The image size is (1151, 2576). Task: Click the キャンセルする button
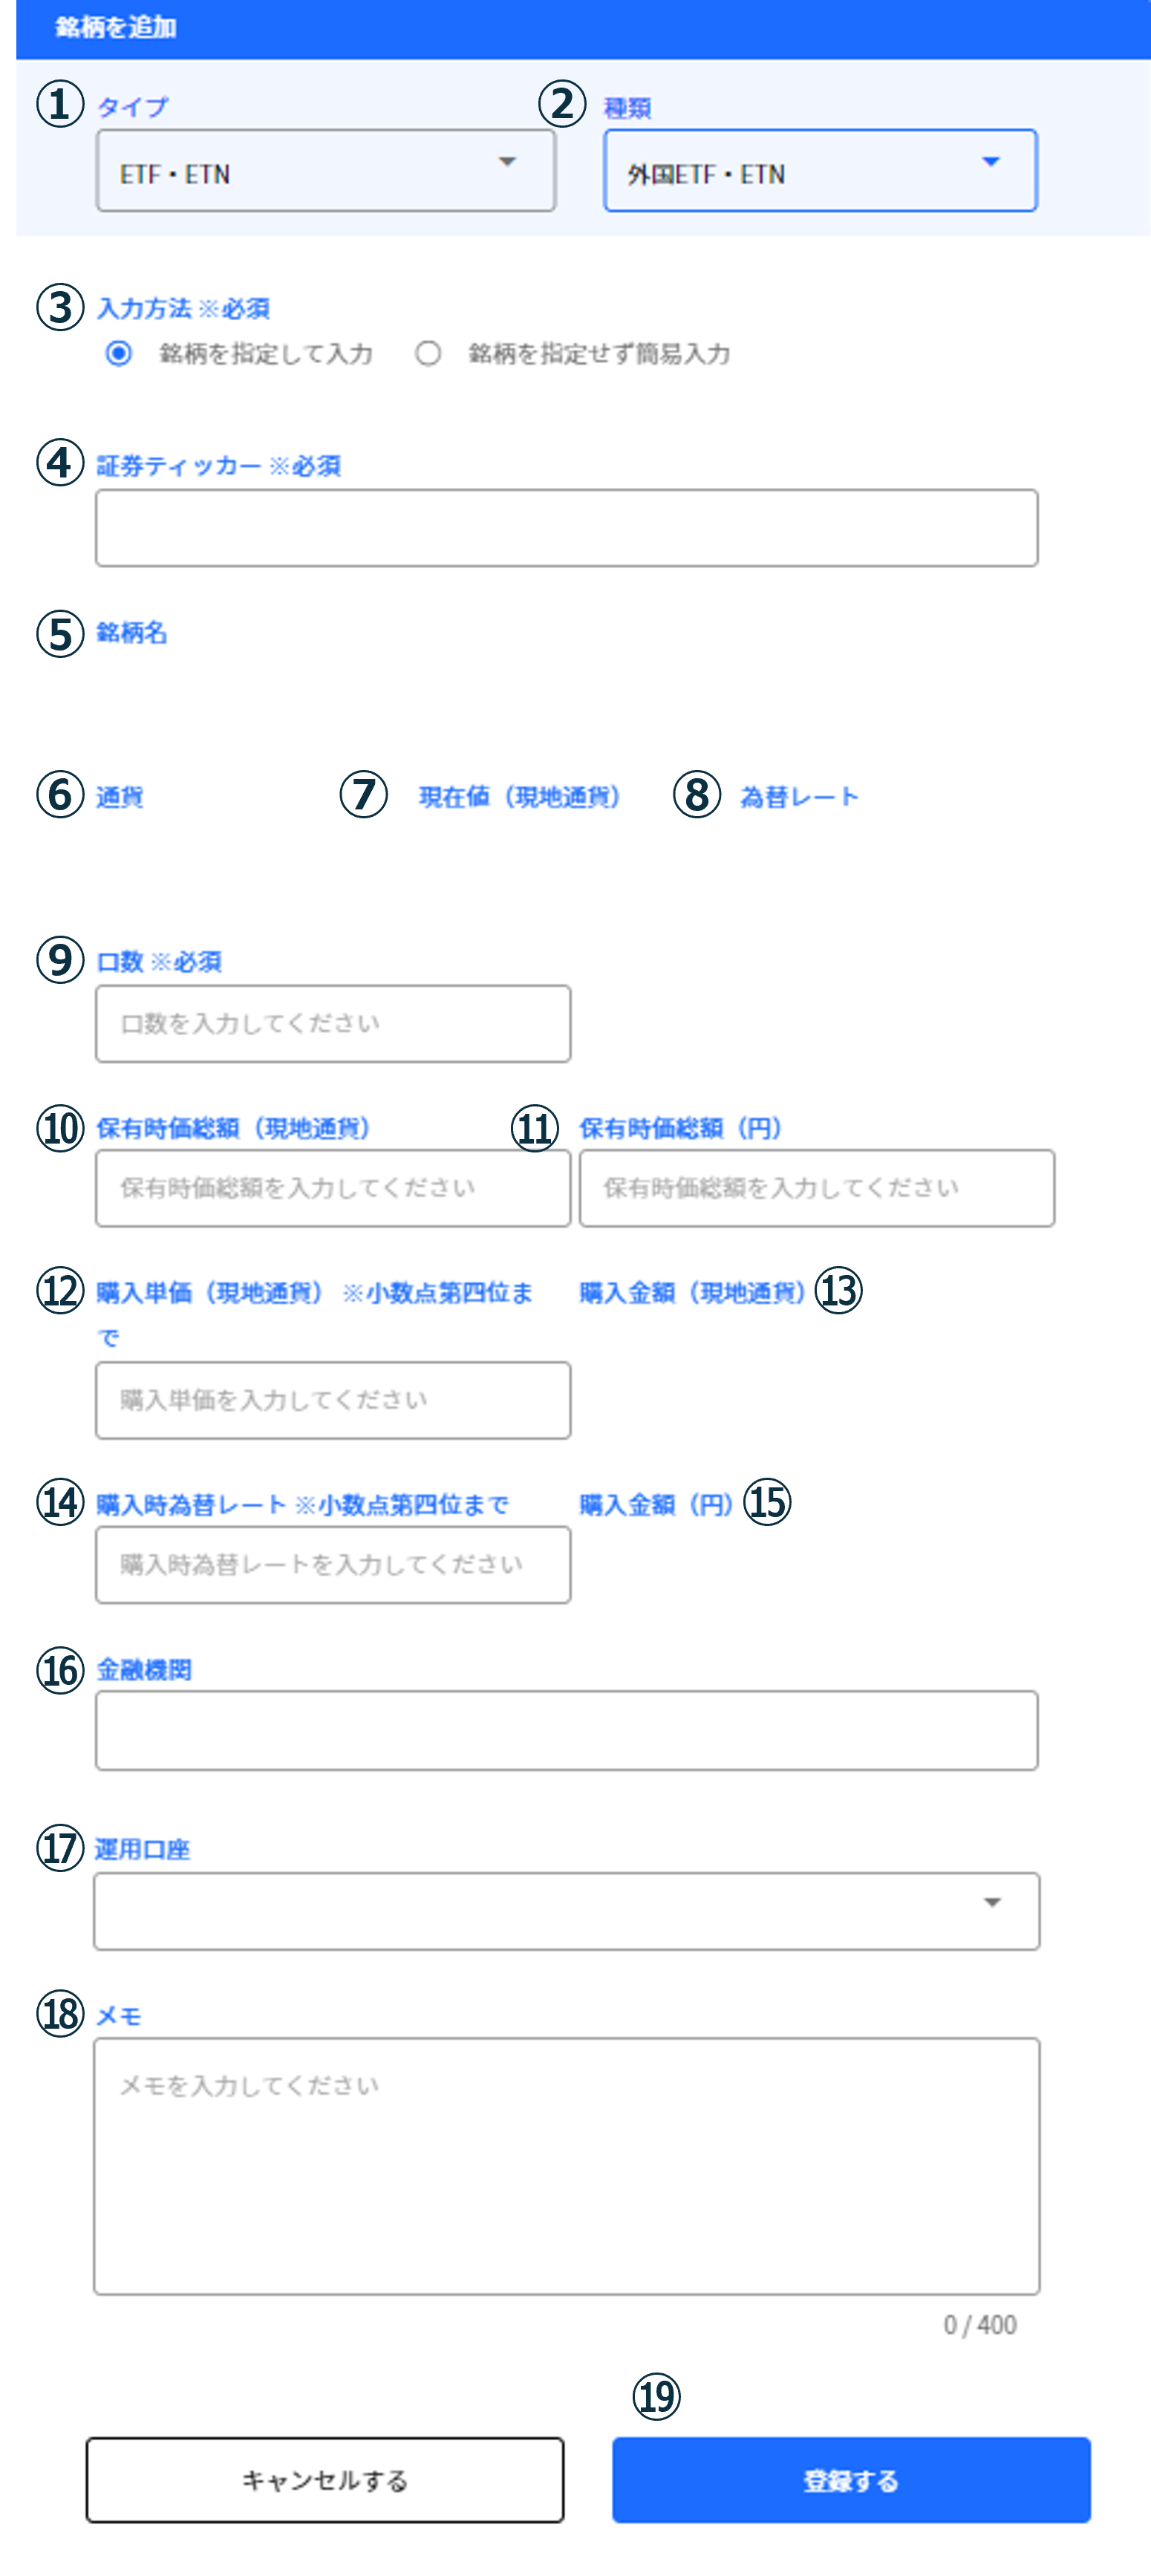coord(325,2480)
